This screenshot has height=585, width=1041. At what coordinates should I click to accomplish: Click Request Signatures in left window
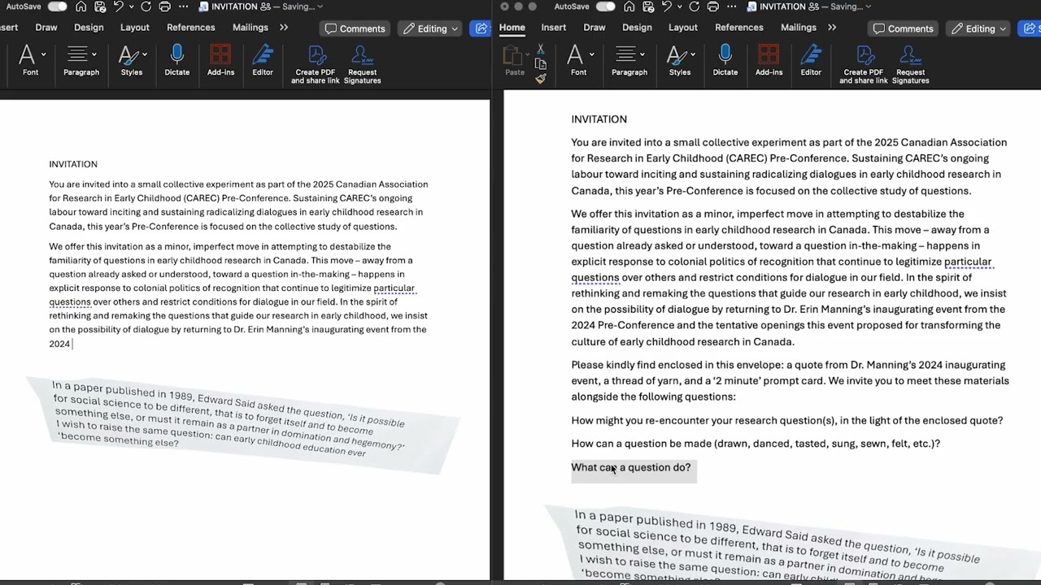click(x=363, y=63)
